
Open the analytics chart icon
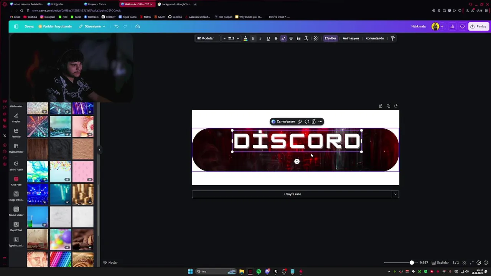[452, 26]
